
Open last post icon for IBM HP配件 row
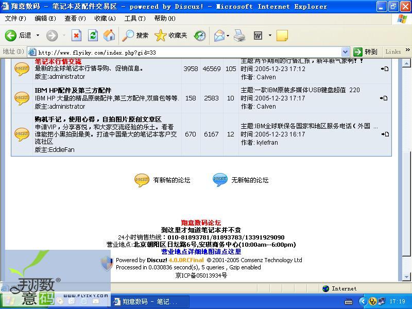click(x=384, y=98)
